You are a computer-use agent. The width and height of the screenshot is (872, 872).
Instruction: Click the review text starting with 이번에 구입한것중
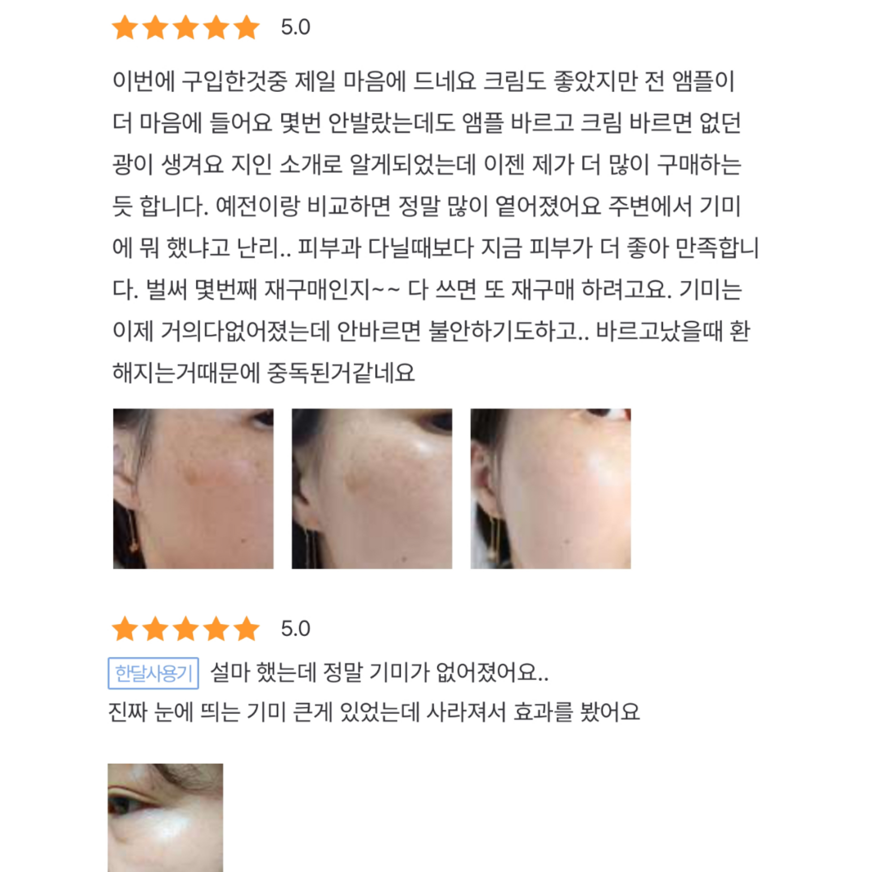(x=436, y=227)
